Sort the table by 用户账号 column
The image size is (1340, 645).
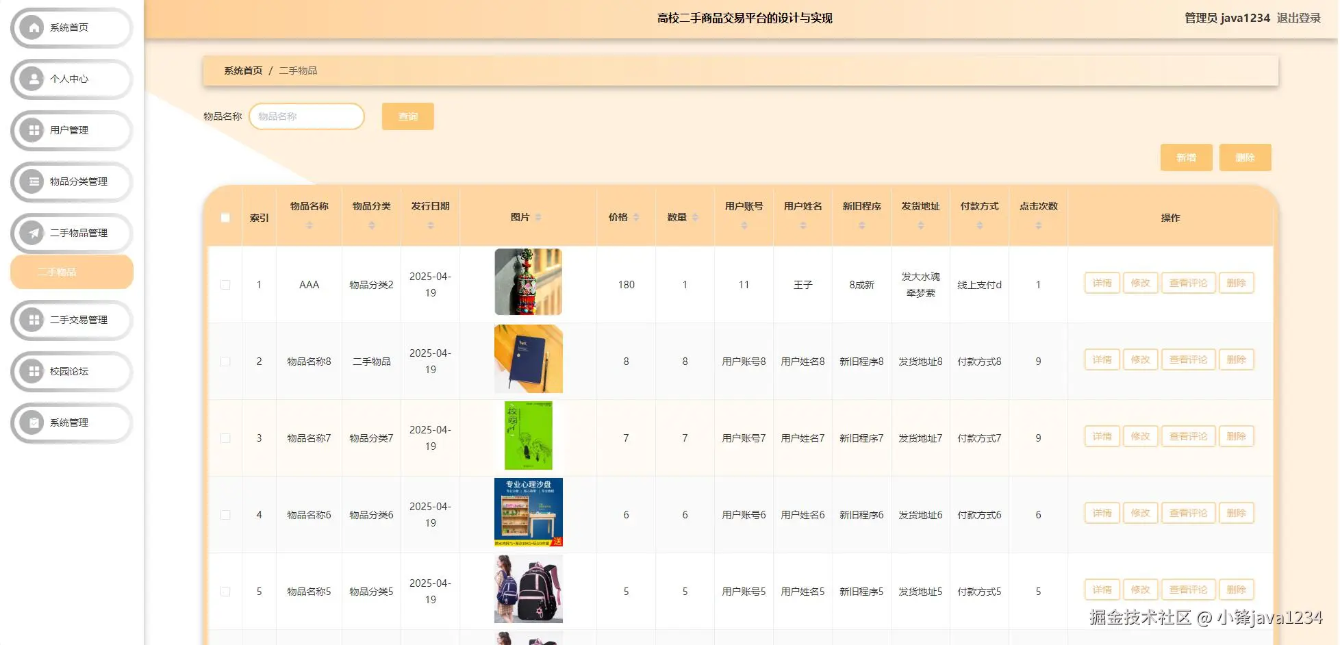coord(744,225)
